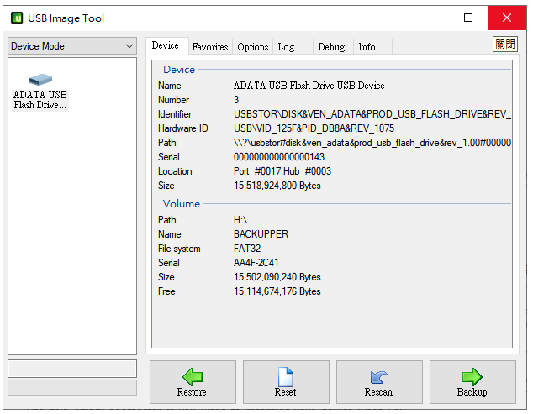Screen dimensions: 533x414
Task: Click the volume serial AA4F-2C41
Action: point(256,263)
